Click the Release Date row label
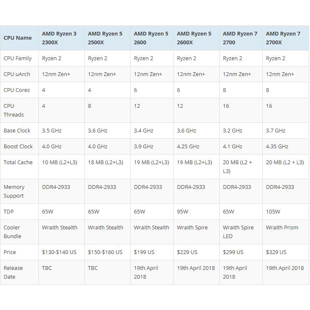This screenshot has height=310, width=310. tap(13, 272)
